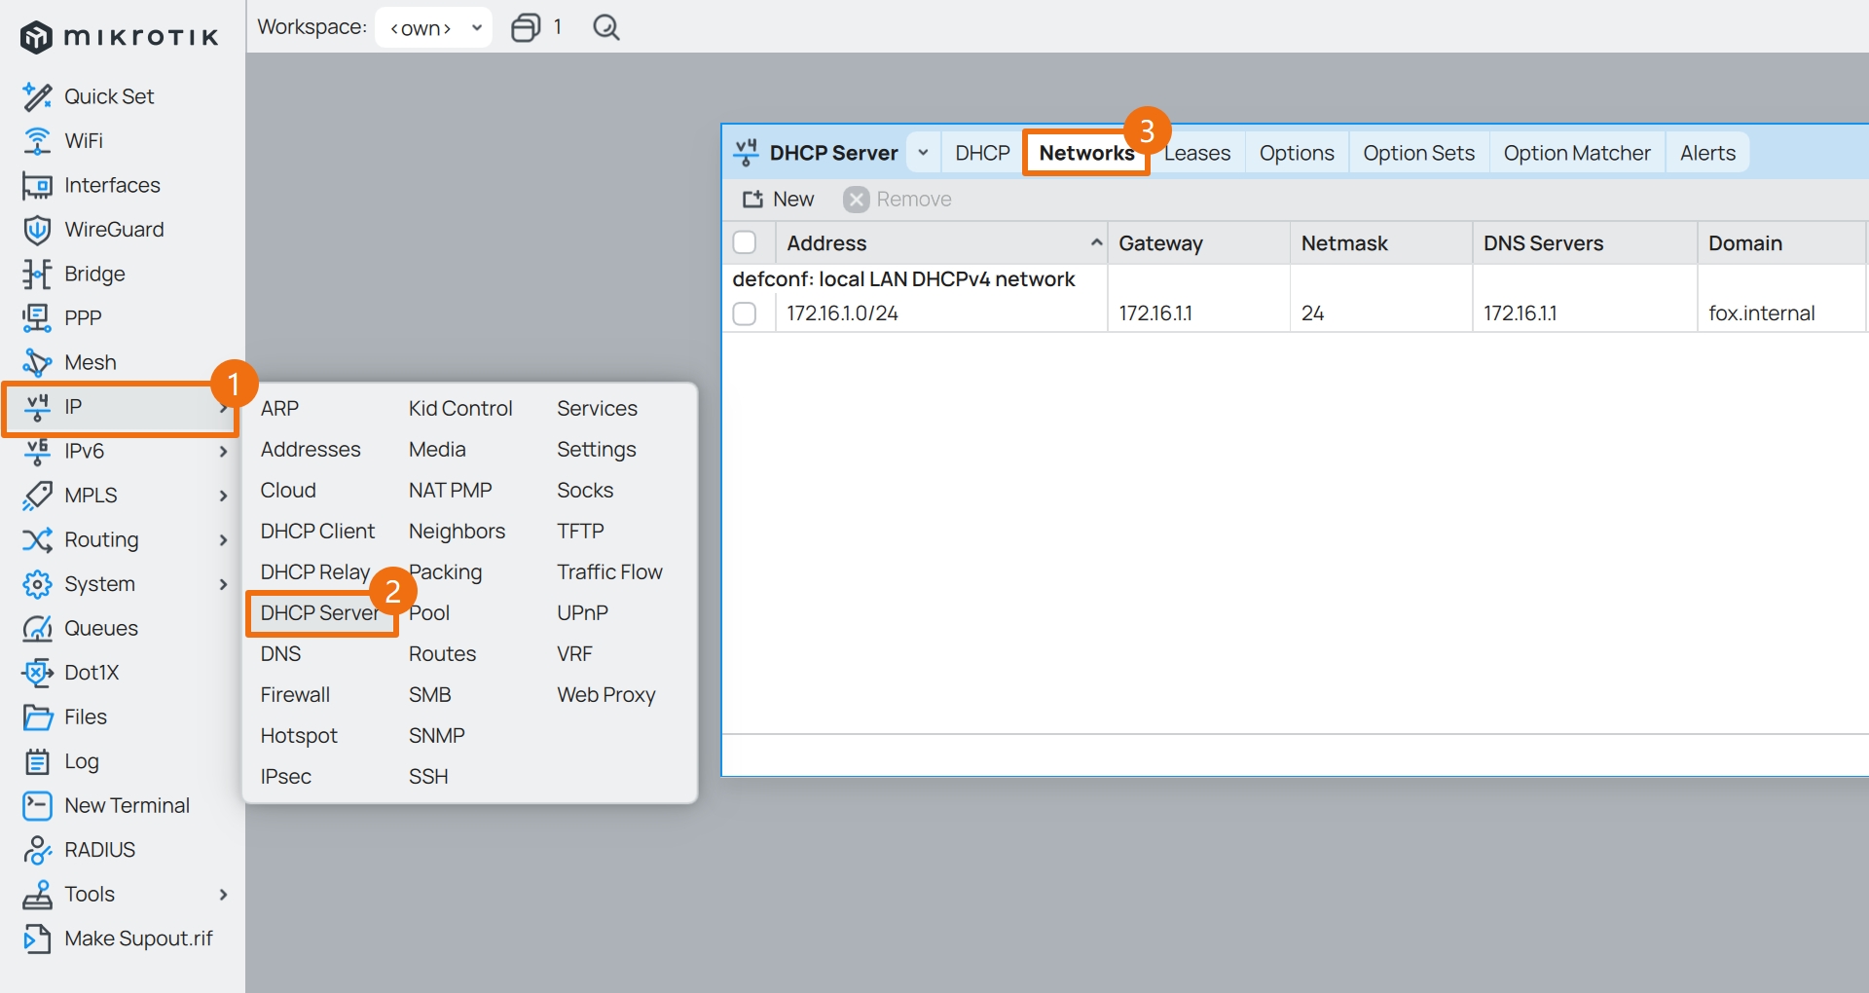Open ARP from the IP menu

point(279,409)
